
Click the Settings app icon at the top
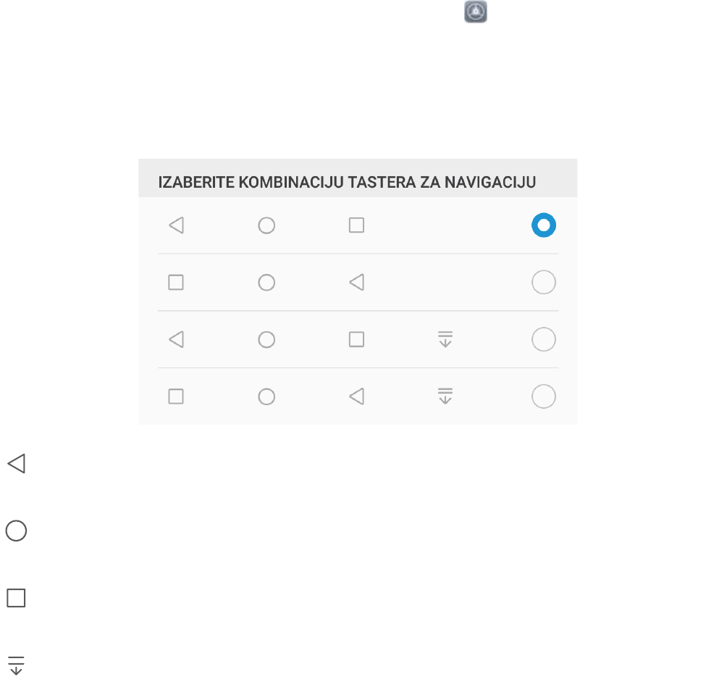pos(476,11)
